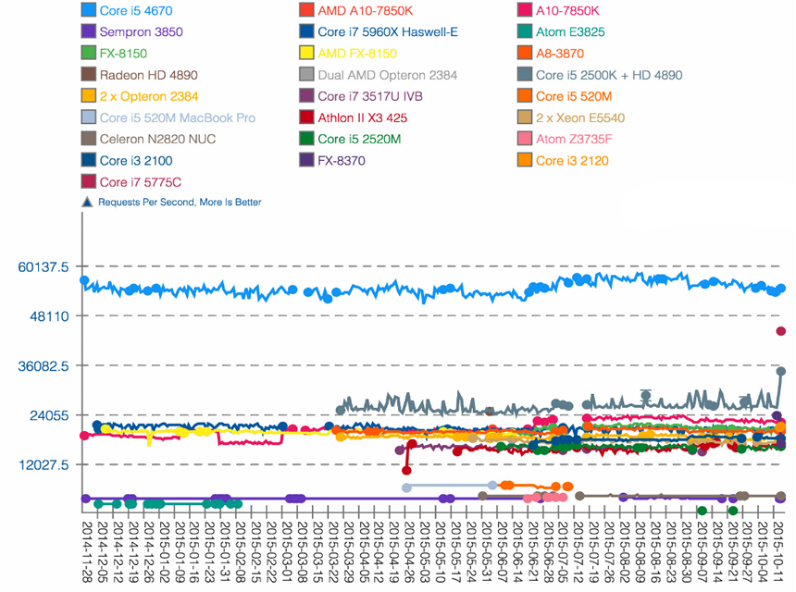
Task: Click the 'A8-3870' legend label
Action: (560, 54)
